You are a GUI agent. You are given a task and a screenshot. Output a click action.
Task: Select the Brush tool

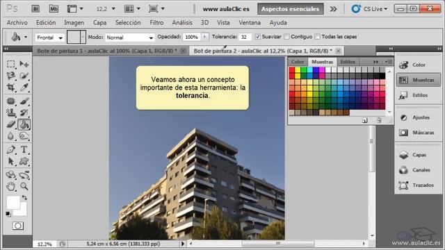click(24, 101)
